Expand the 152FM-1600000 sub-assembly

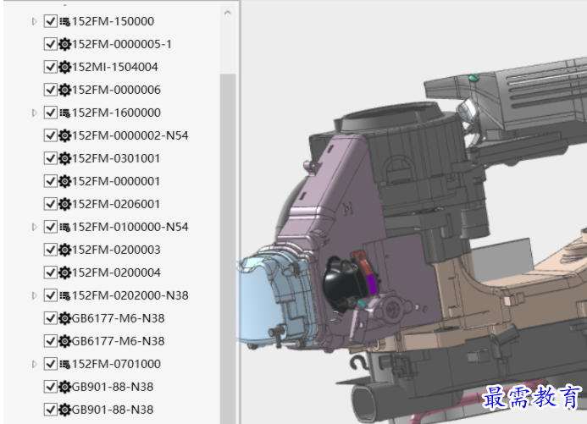tap(35, 113)
